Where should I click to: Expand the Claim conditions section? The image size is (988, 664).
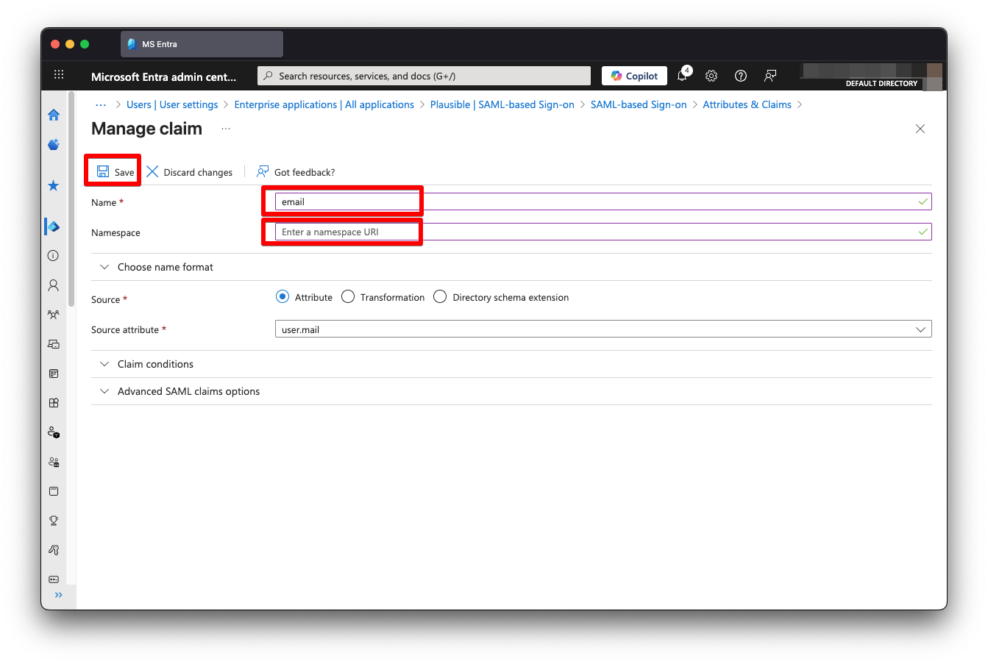coord(155,364)
